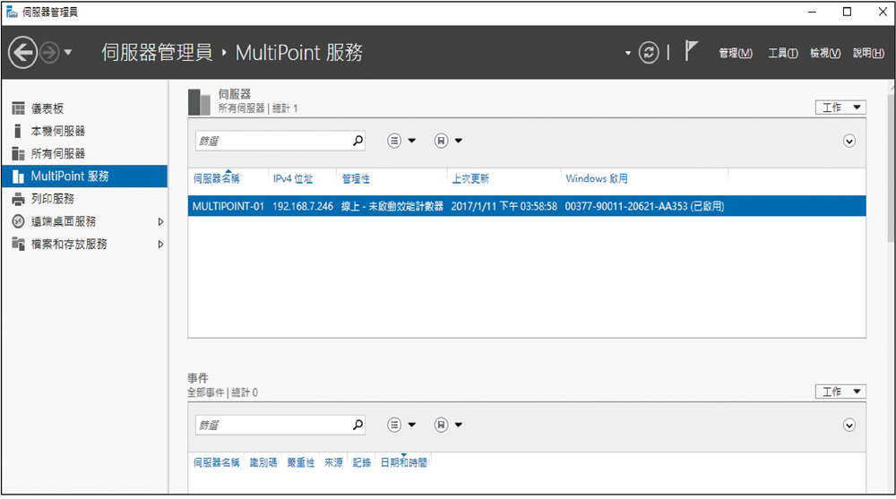Select 遠端桌面服務 in the sidebar

[x=84, y=221]
